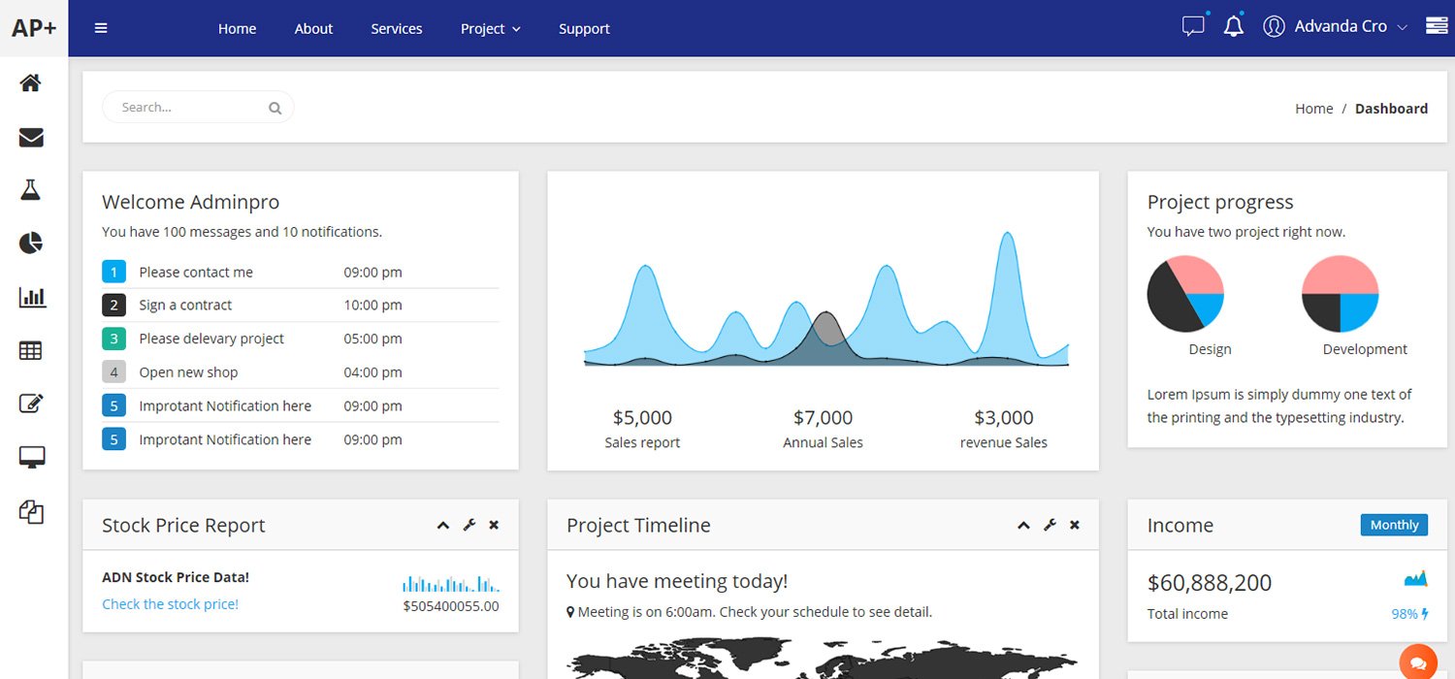1455x679 pixels.
Task: Click the 98% income indicator
Action: (1410, 614)
